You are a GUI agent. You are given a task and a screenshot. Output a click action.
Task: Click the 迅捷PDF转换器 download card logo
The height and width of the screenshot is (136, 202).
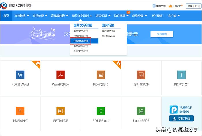(x=174, y=109)
